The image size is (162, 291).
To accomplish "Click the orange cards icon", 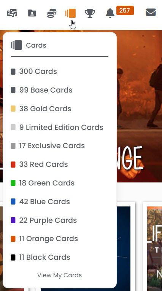I will pos(70,13).
